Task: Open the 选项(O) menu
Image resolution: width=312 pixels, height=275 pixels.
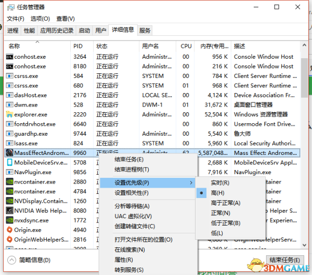Action: 40,19
